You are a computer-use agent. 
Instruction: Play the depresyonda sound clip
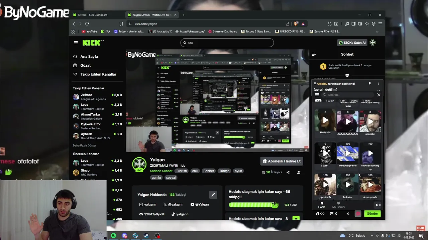coord(370,185)
